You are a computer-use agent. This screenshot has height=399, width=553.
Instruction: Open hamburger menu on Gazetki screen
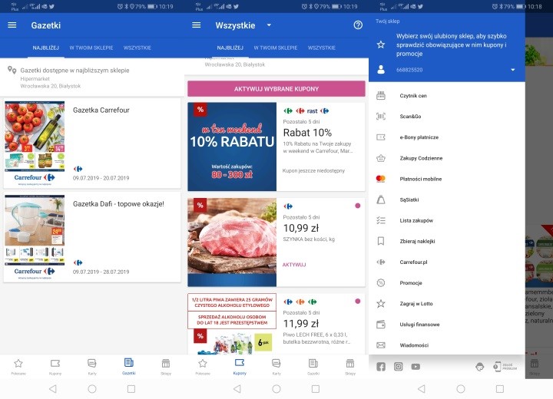(x=12, y=25)
